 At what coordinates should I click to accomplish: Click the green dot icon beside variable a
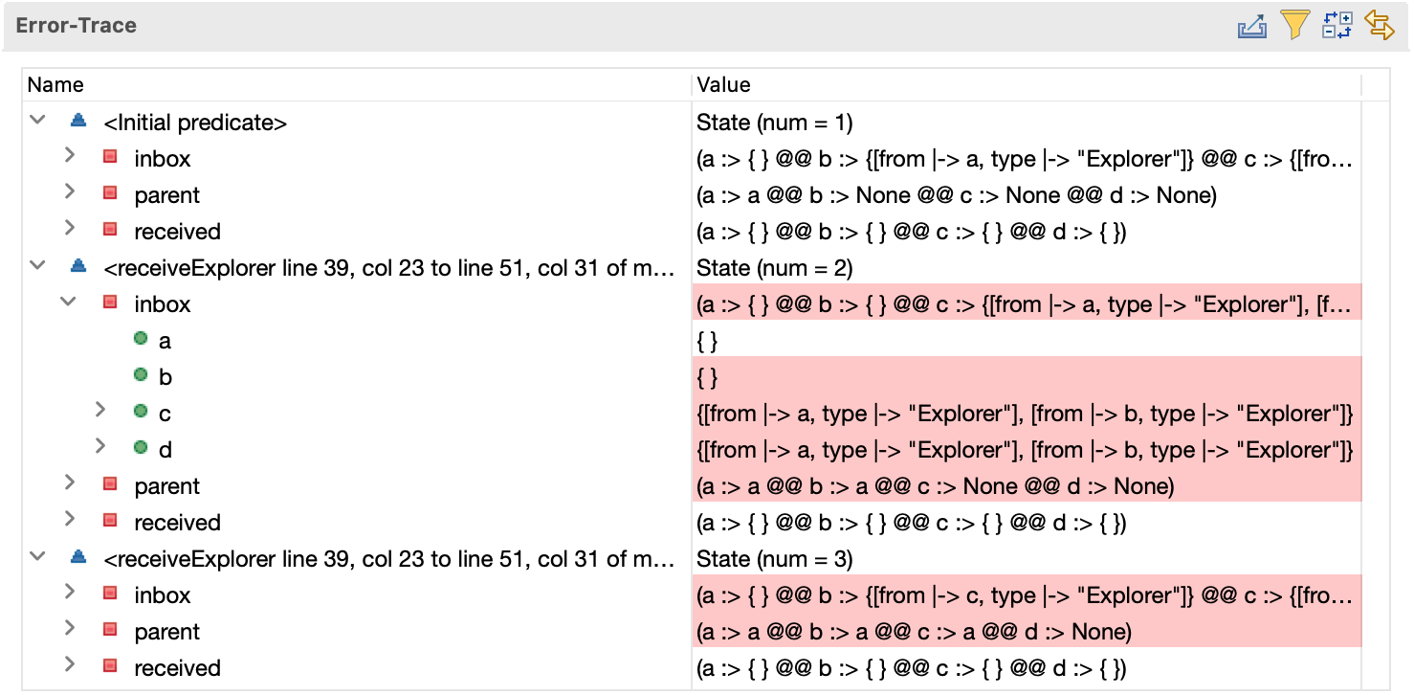pyautogui.click(x=141, y=340)
